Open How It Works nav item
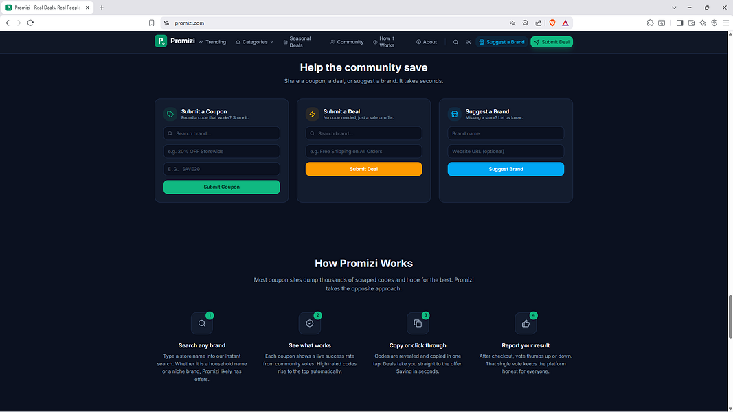733x412 pixels. pos(383,42)
